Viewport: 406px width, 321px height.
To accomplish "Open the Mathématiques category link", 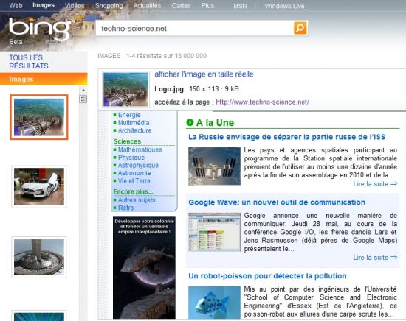I will click(140, 149).
